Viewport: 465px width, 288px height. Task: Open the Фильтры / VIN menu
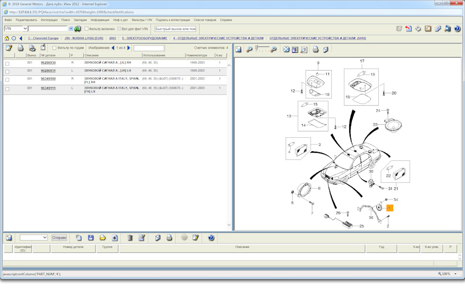click(x=141, y=20)
